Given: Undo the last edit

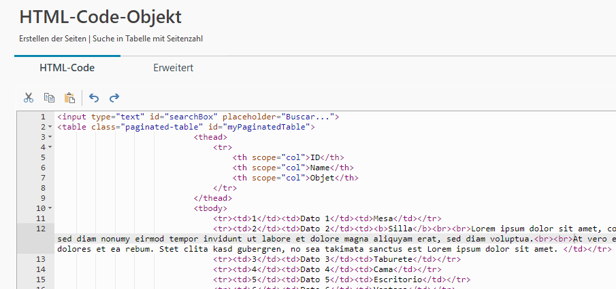Looking at the screenshot, I should pos(94,98).
